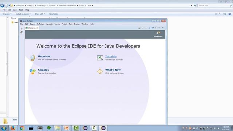The width and height of the screenshot is (233, 131).
Task: Close the Welcome tab with its X
Action: [x=37, y=28]
